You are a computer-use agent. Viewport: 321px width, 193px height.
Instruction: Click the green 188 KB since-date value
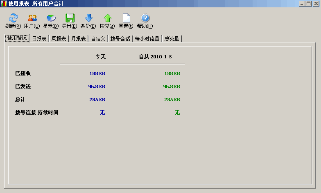(x=172, y=73)
